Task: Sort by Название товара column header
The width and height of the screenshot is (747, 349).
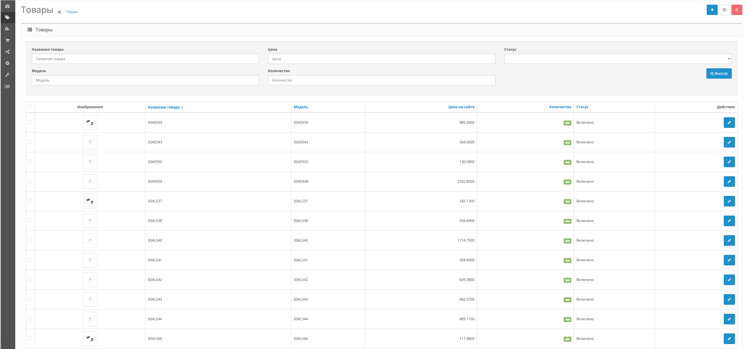Action: pos(164,107)
